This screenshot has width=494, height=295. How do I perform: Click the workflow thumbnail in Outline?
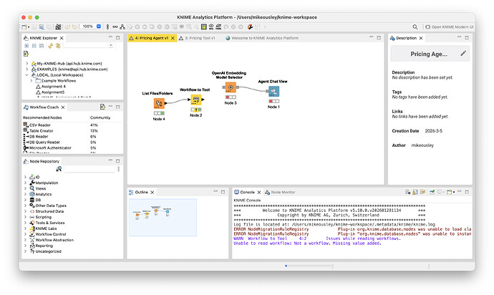(x=152, y=212)
